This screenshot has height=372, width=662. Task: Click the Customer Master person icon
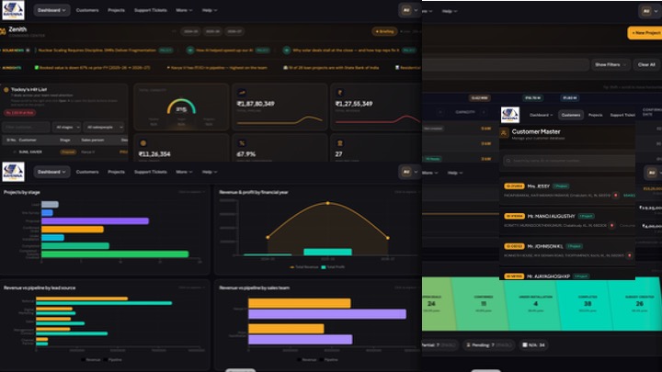(x=504, y=133)
